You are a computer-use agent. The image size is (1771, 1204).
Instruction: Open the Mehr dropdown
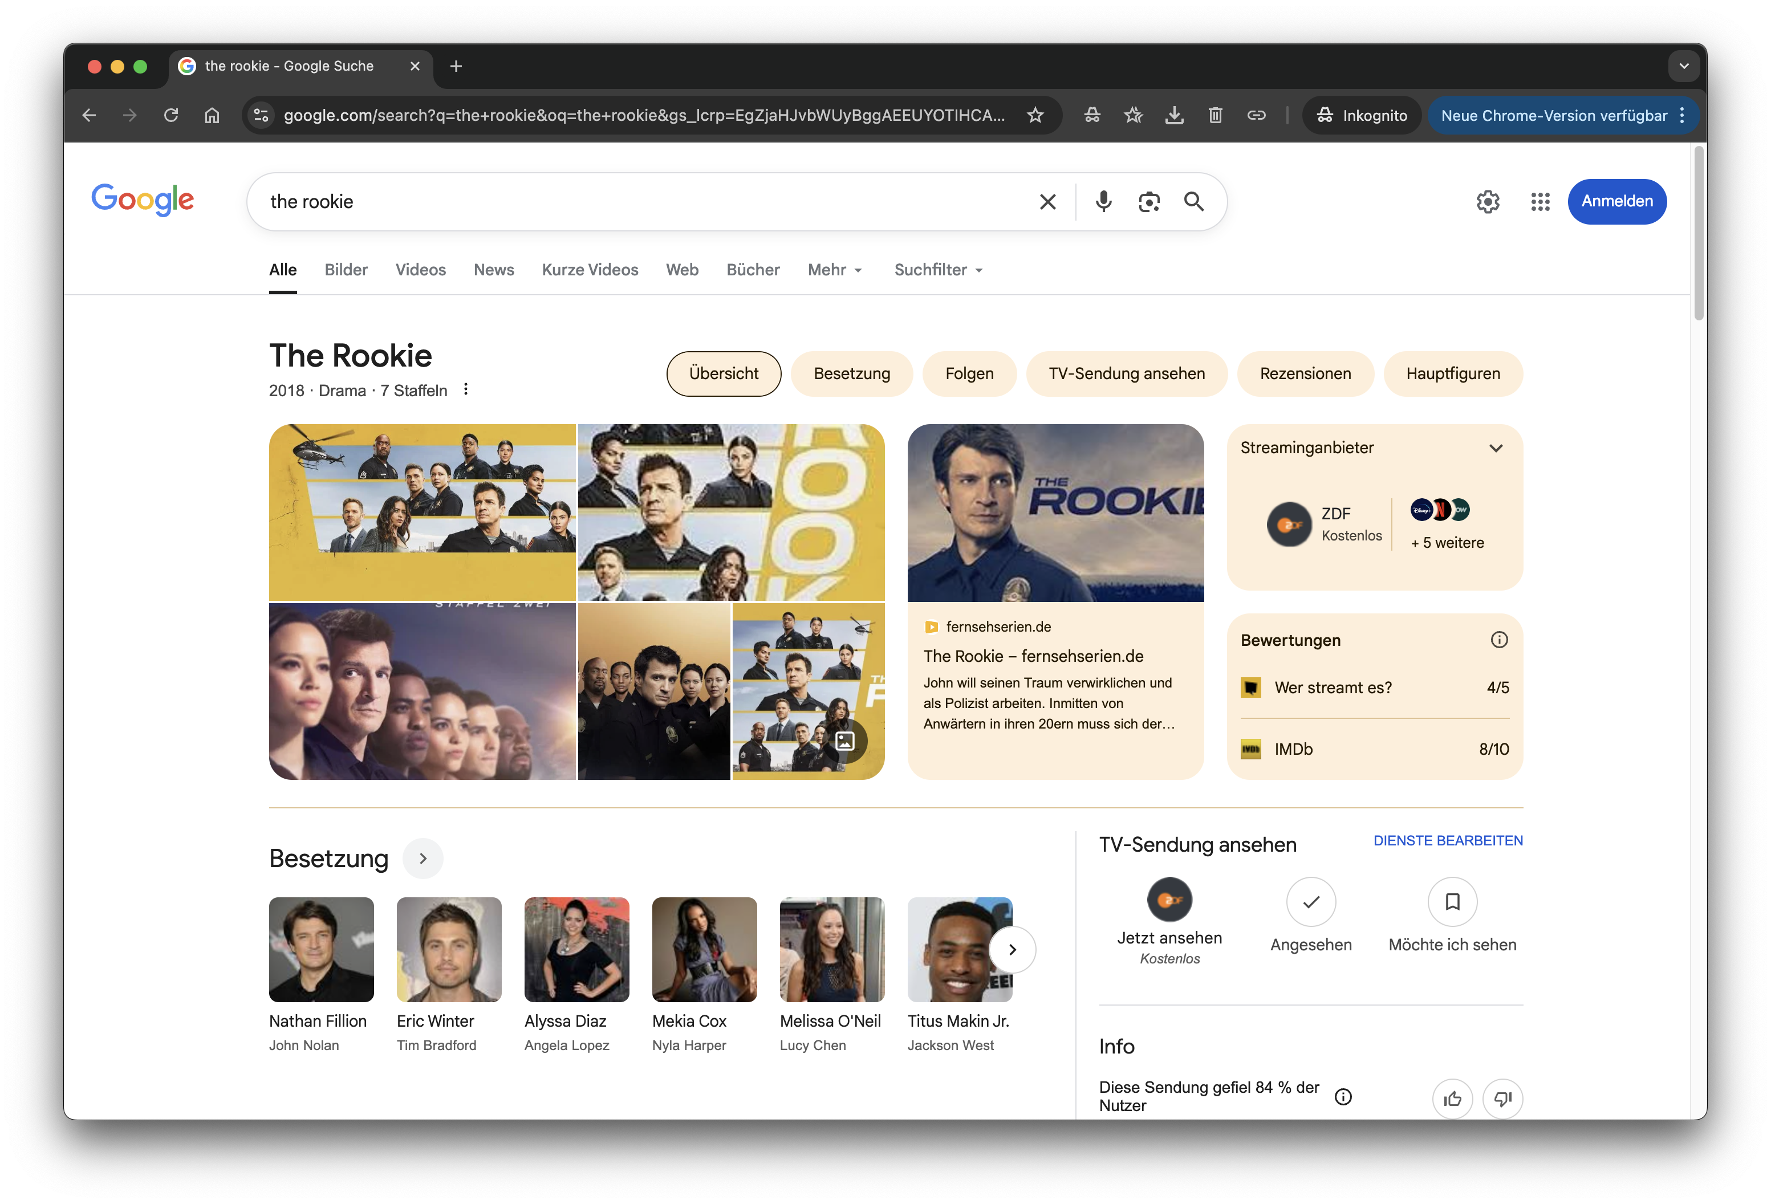834,270
